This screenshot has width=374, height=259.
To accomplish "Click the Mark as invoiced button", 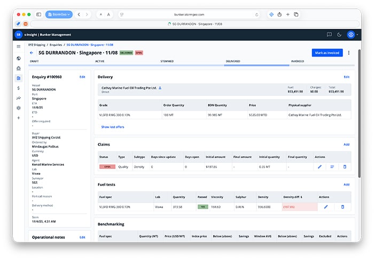I will click(x=327, y=53).
